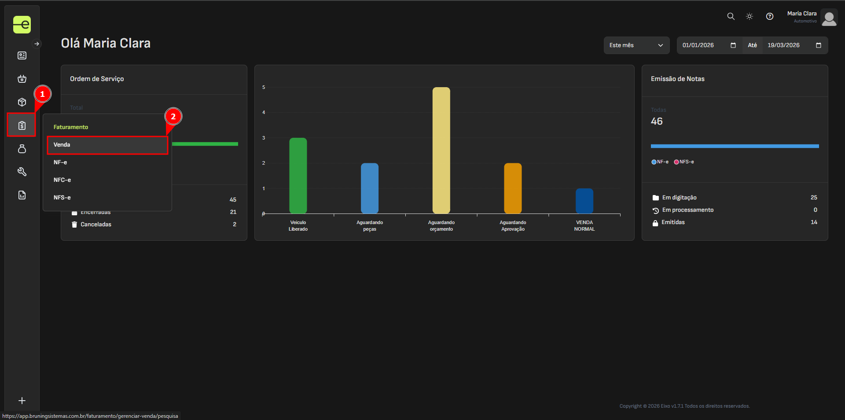Open the money bag sidebar icon

tap(22, 149)
